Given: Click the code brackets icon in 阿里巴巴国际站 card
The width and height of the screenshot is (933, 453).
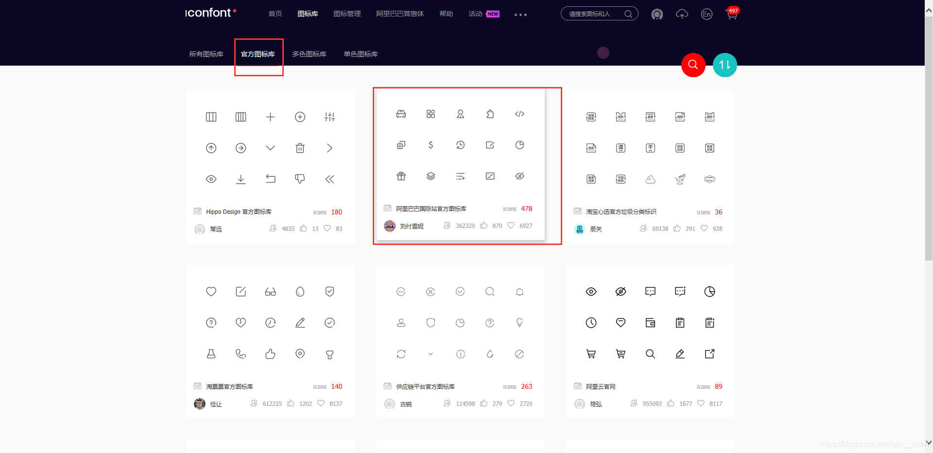Looking at the screenshot, I should 519,114.
